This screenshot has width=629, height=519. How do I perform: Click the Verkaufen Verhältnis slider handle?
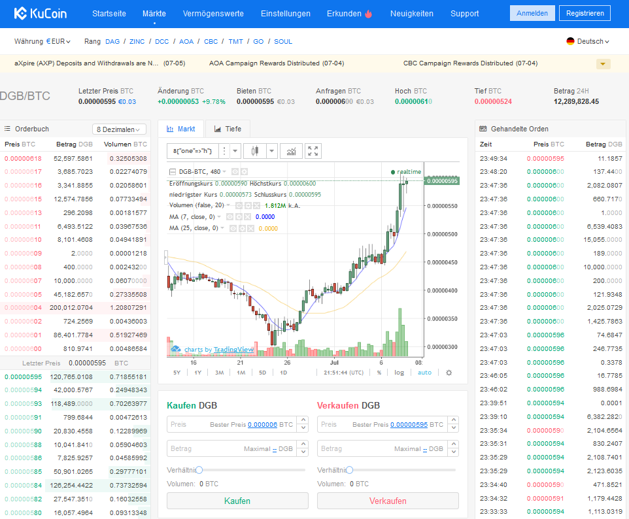click(349, 470)
